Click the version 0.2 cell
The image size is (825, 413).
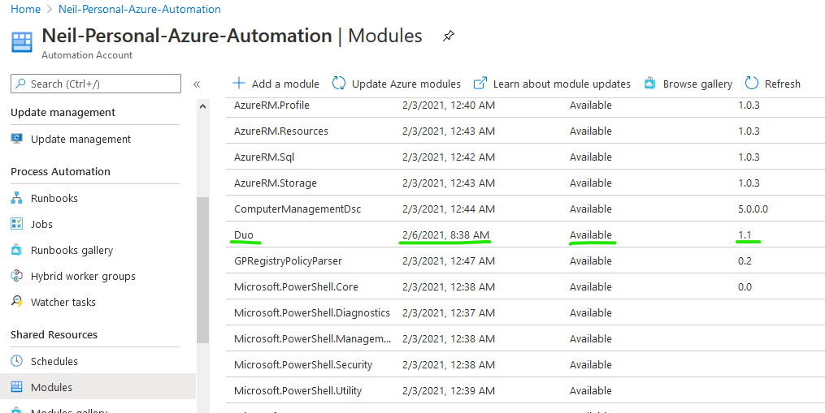click(x=745, y=260)
